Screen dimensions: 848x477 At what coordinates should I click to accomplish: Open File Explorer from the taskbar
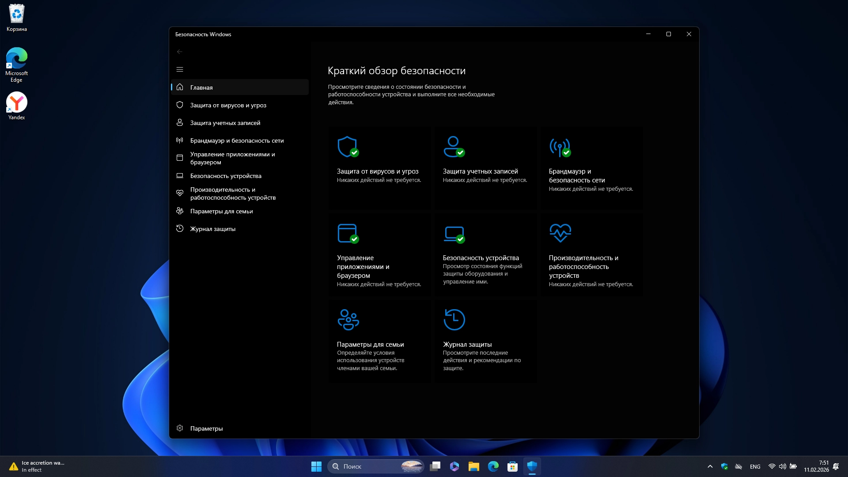point(473,466)
